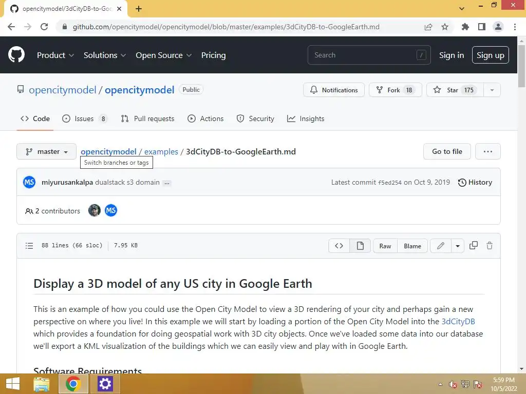Share this page via address bar icon
This screenshot has width=526, height=394.
click(428, 27)
